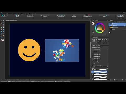Toggle visibility of the selected top layer
Viewport: 126px width, 94px height.
(x=125, y=24)
